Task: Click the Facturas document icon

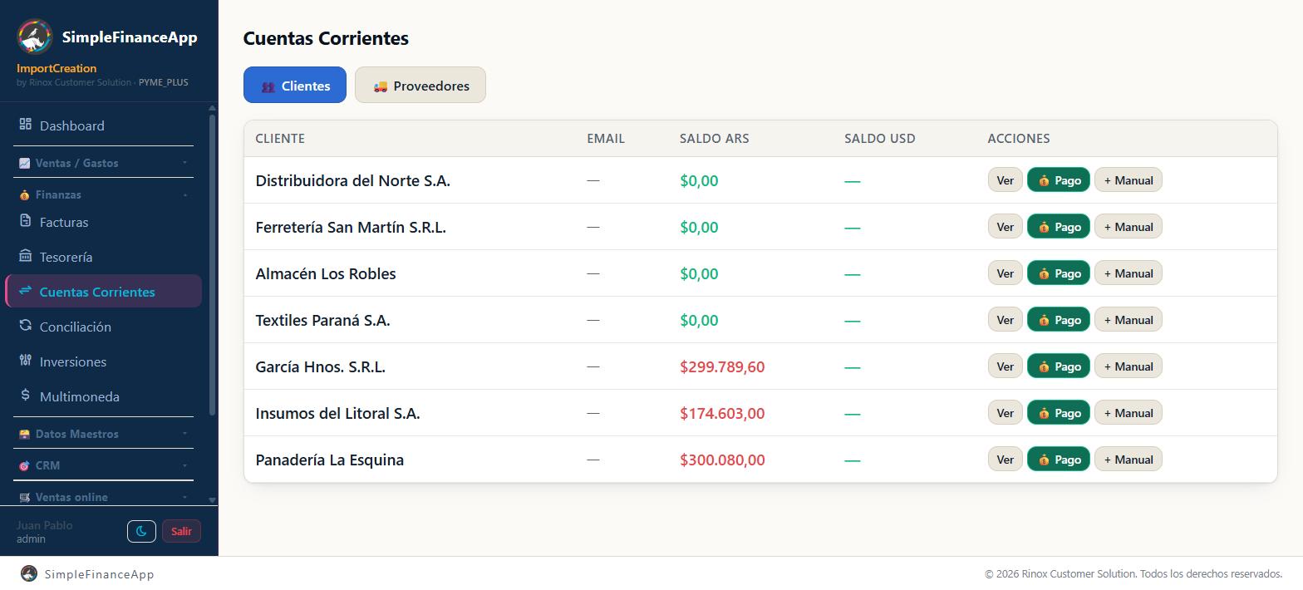Action: (x=25, y=221)
